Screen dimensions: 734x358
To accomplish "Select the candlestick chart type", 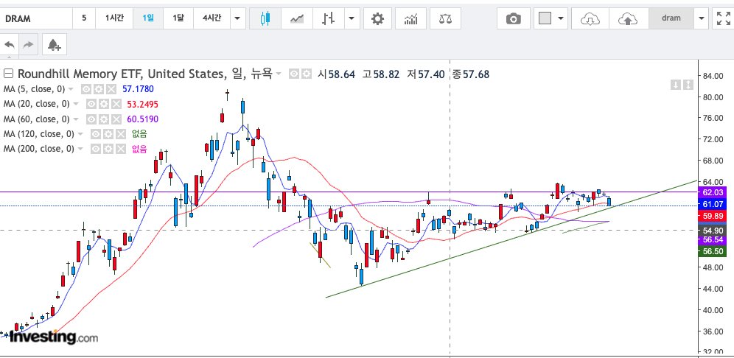I will pyautogui.click(x=265, y=18).
